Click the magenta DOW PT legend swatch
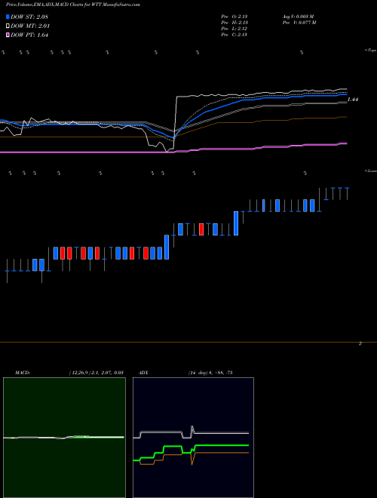This screenshot has height=498, width=377. [8, 35]
